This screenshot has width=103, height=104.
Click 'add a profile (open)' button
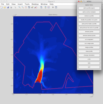pyautogui.click(x=89, y=8)
